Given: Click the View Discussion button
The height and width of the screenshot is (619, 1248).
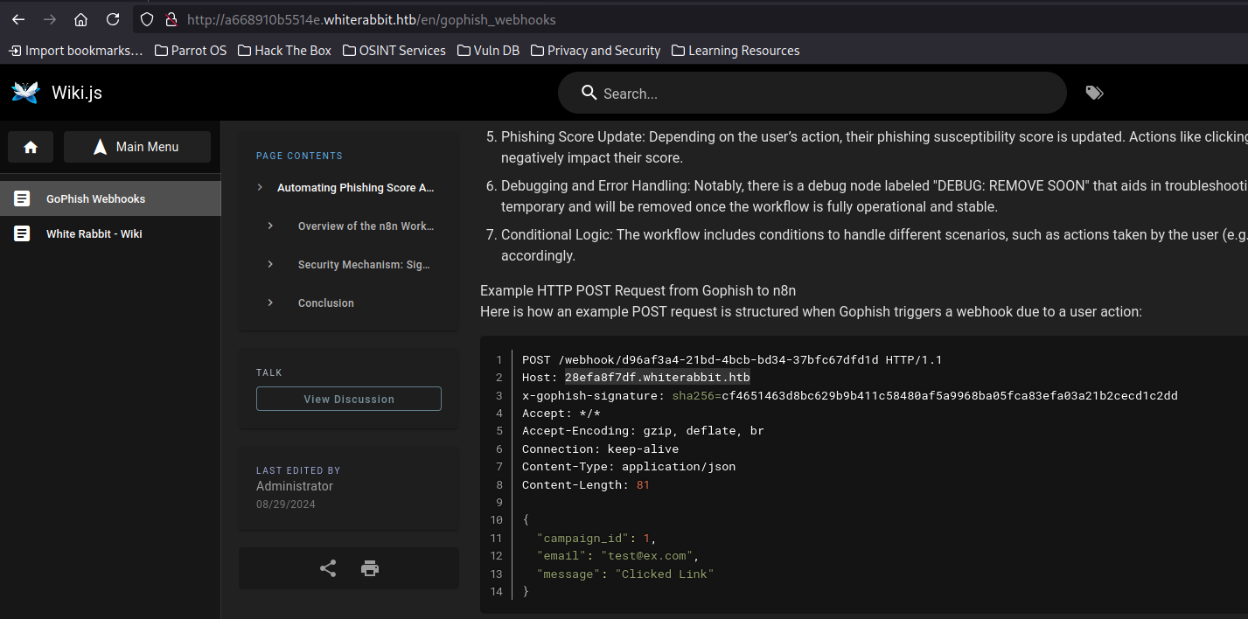Looking at the screenshot, I should pos(349,399).
